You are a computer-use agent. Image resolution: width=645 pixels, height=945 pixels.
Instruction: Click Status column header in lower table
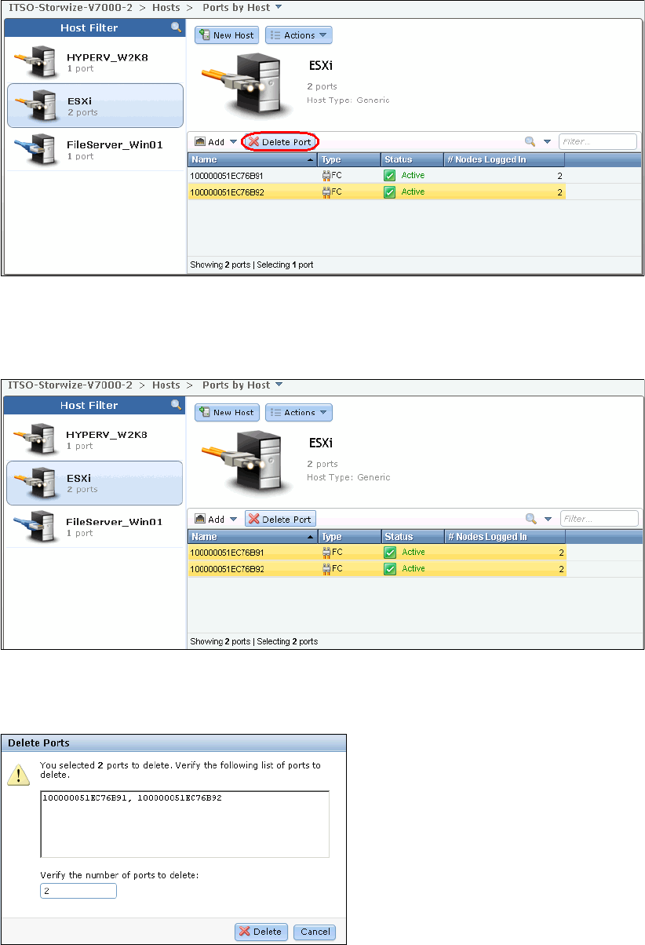[x=411, y=537]
